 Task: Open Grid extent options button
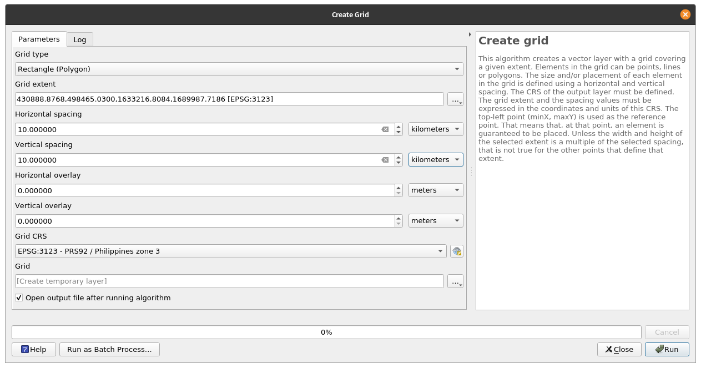(456, 99)
